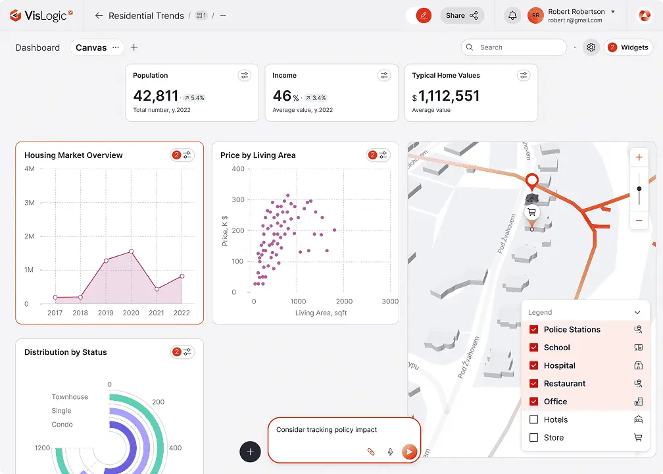Open Distribution by Status filters
Viewport: 663px width, 474px height.
click(x=182, y=352)
